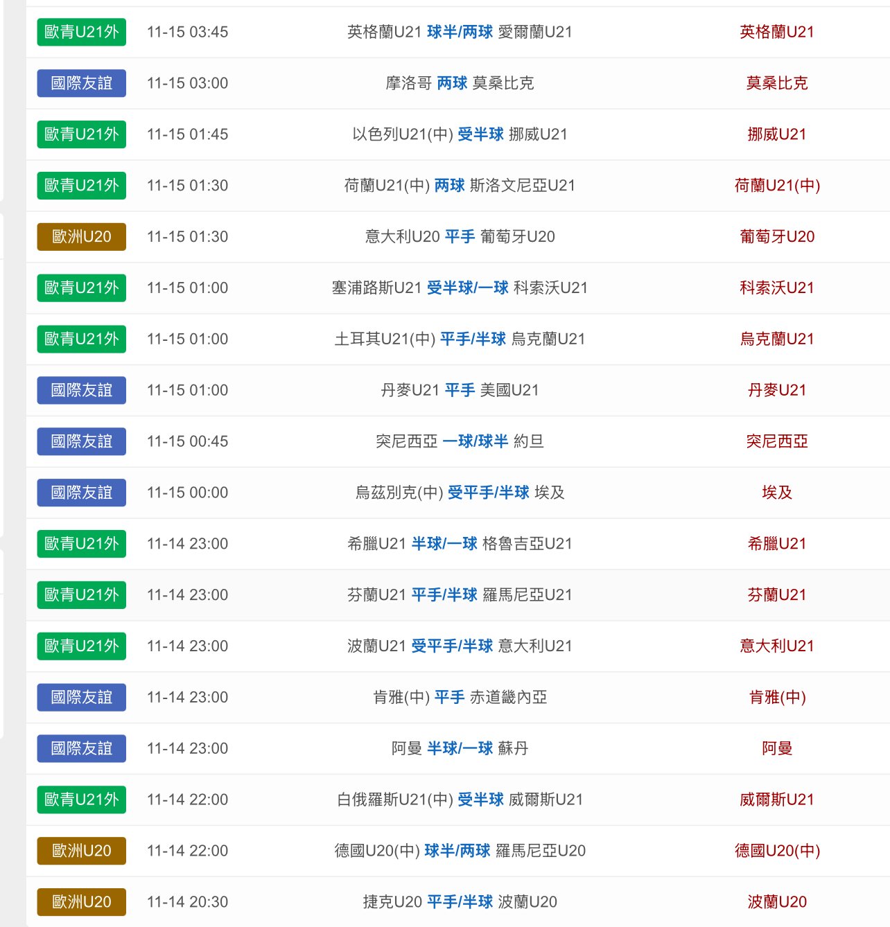Image resolution: width=890 pixels, height=927 pixels.
Task: Click the 歐洲U20 badge for Italy U20 match
Action: tap(80, 236)
